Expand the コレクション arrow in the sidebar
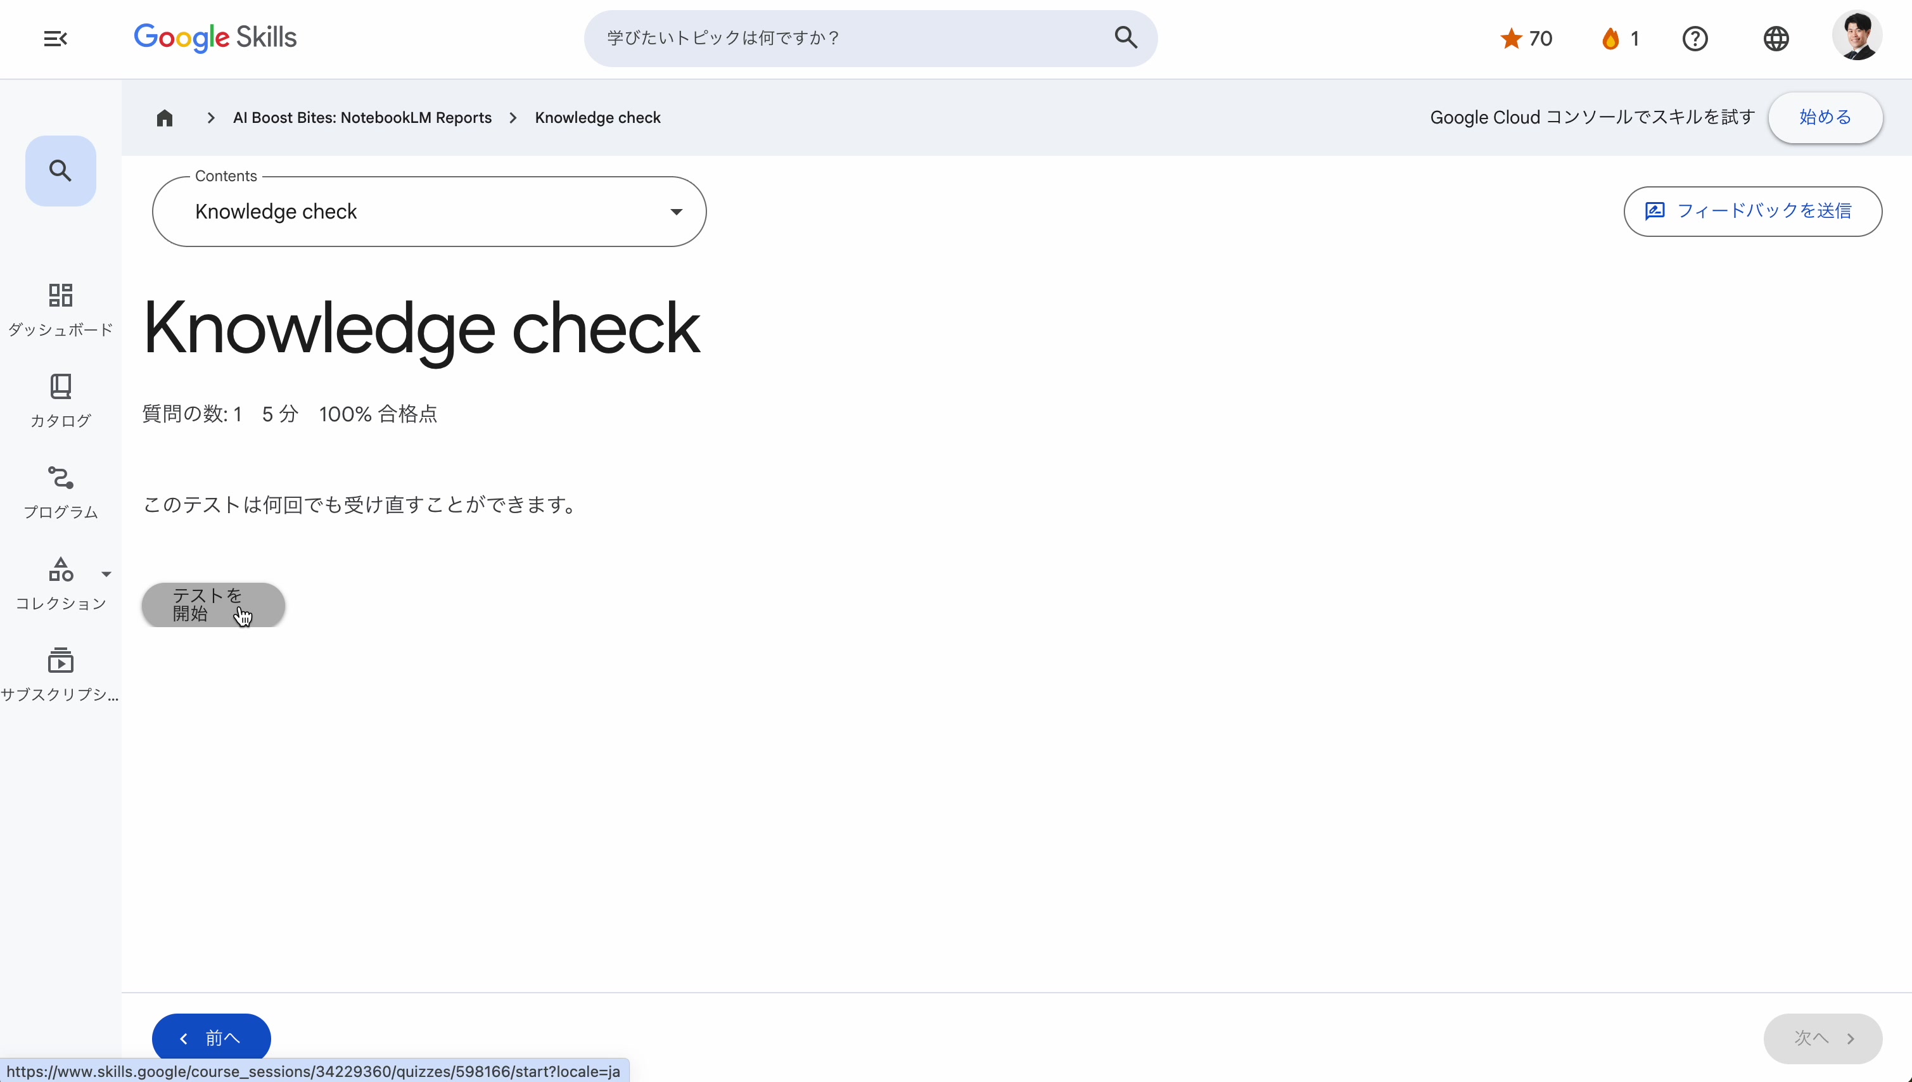The image size is (1912, 1082). tap(106, 574)
